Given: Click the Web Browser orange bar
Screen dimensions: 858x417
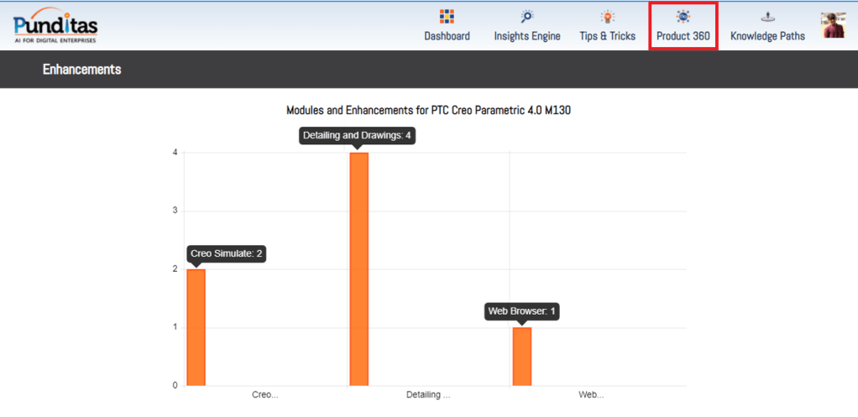Looking at the screenshot, I should click(522, 357).
